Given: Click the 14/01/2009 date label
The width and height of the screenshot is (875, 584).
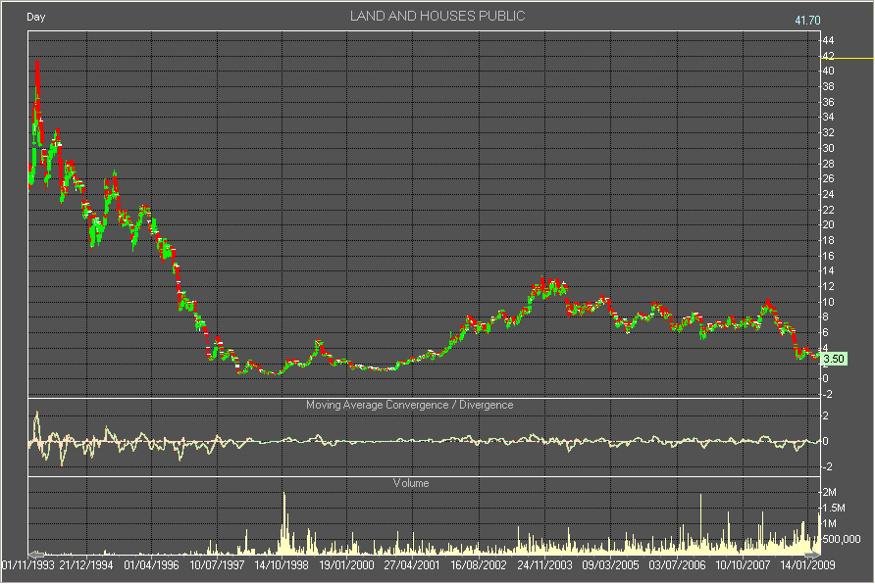Looking at the screenshot, I should click(x=807, y=565).
